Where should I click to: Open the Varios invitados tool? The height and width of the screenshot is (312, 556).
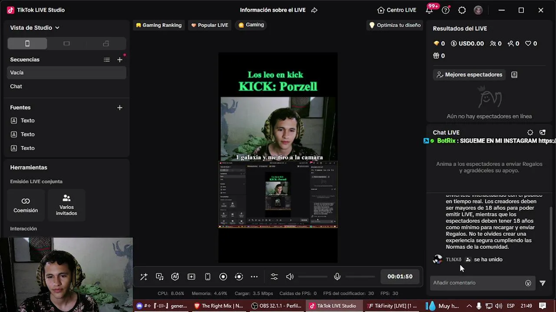pyautogui.click(x=66, y=205)
